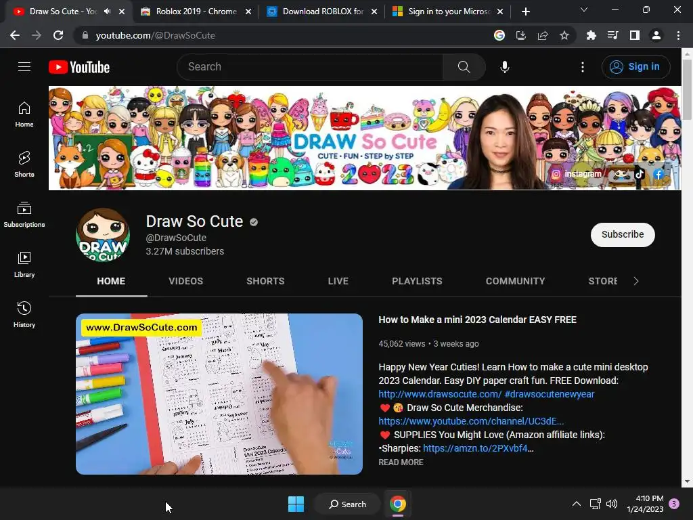
Task: Click the install app icon in address bar
Action: [521, 35]
